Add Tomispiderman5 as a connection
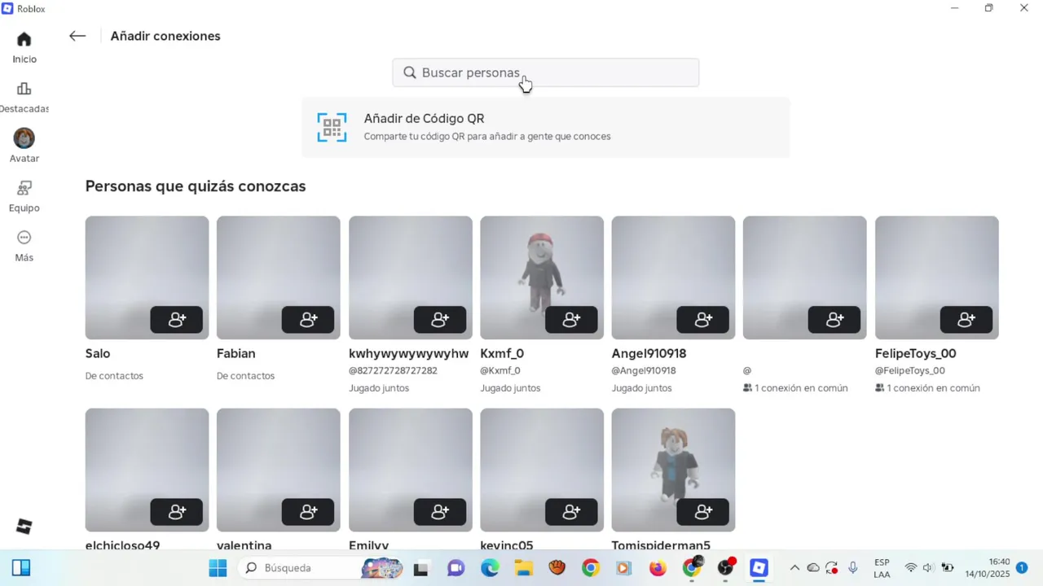This screenshot has width=1043, height=586. (702, 512)
